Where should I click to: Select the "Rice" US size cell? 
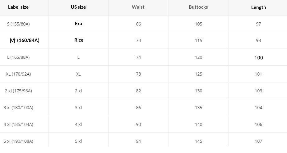tap(79, 40)
